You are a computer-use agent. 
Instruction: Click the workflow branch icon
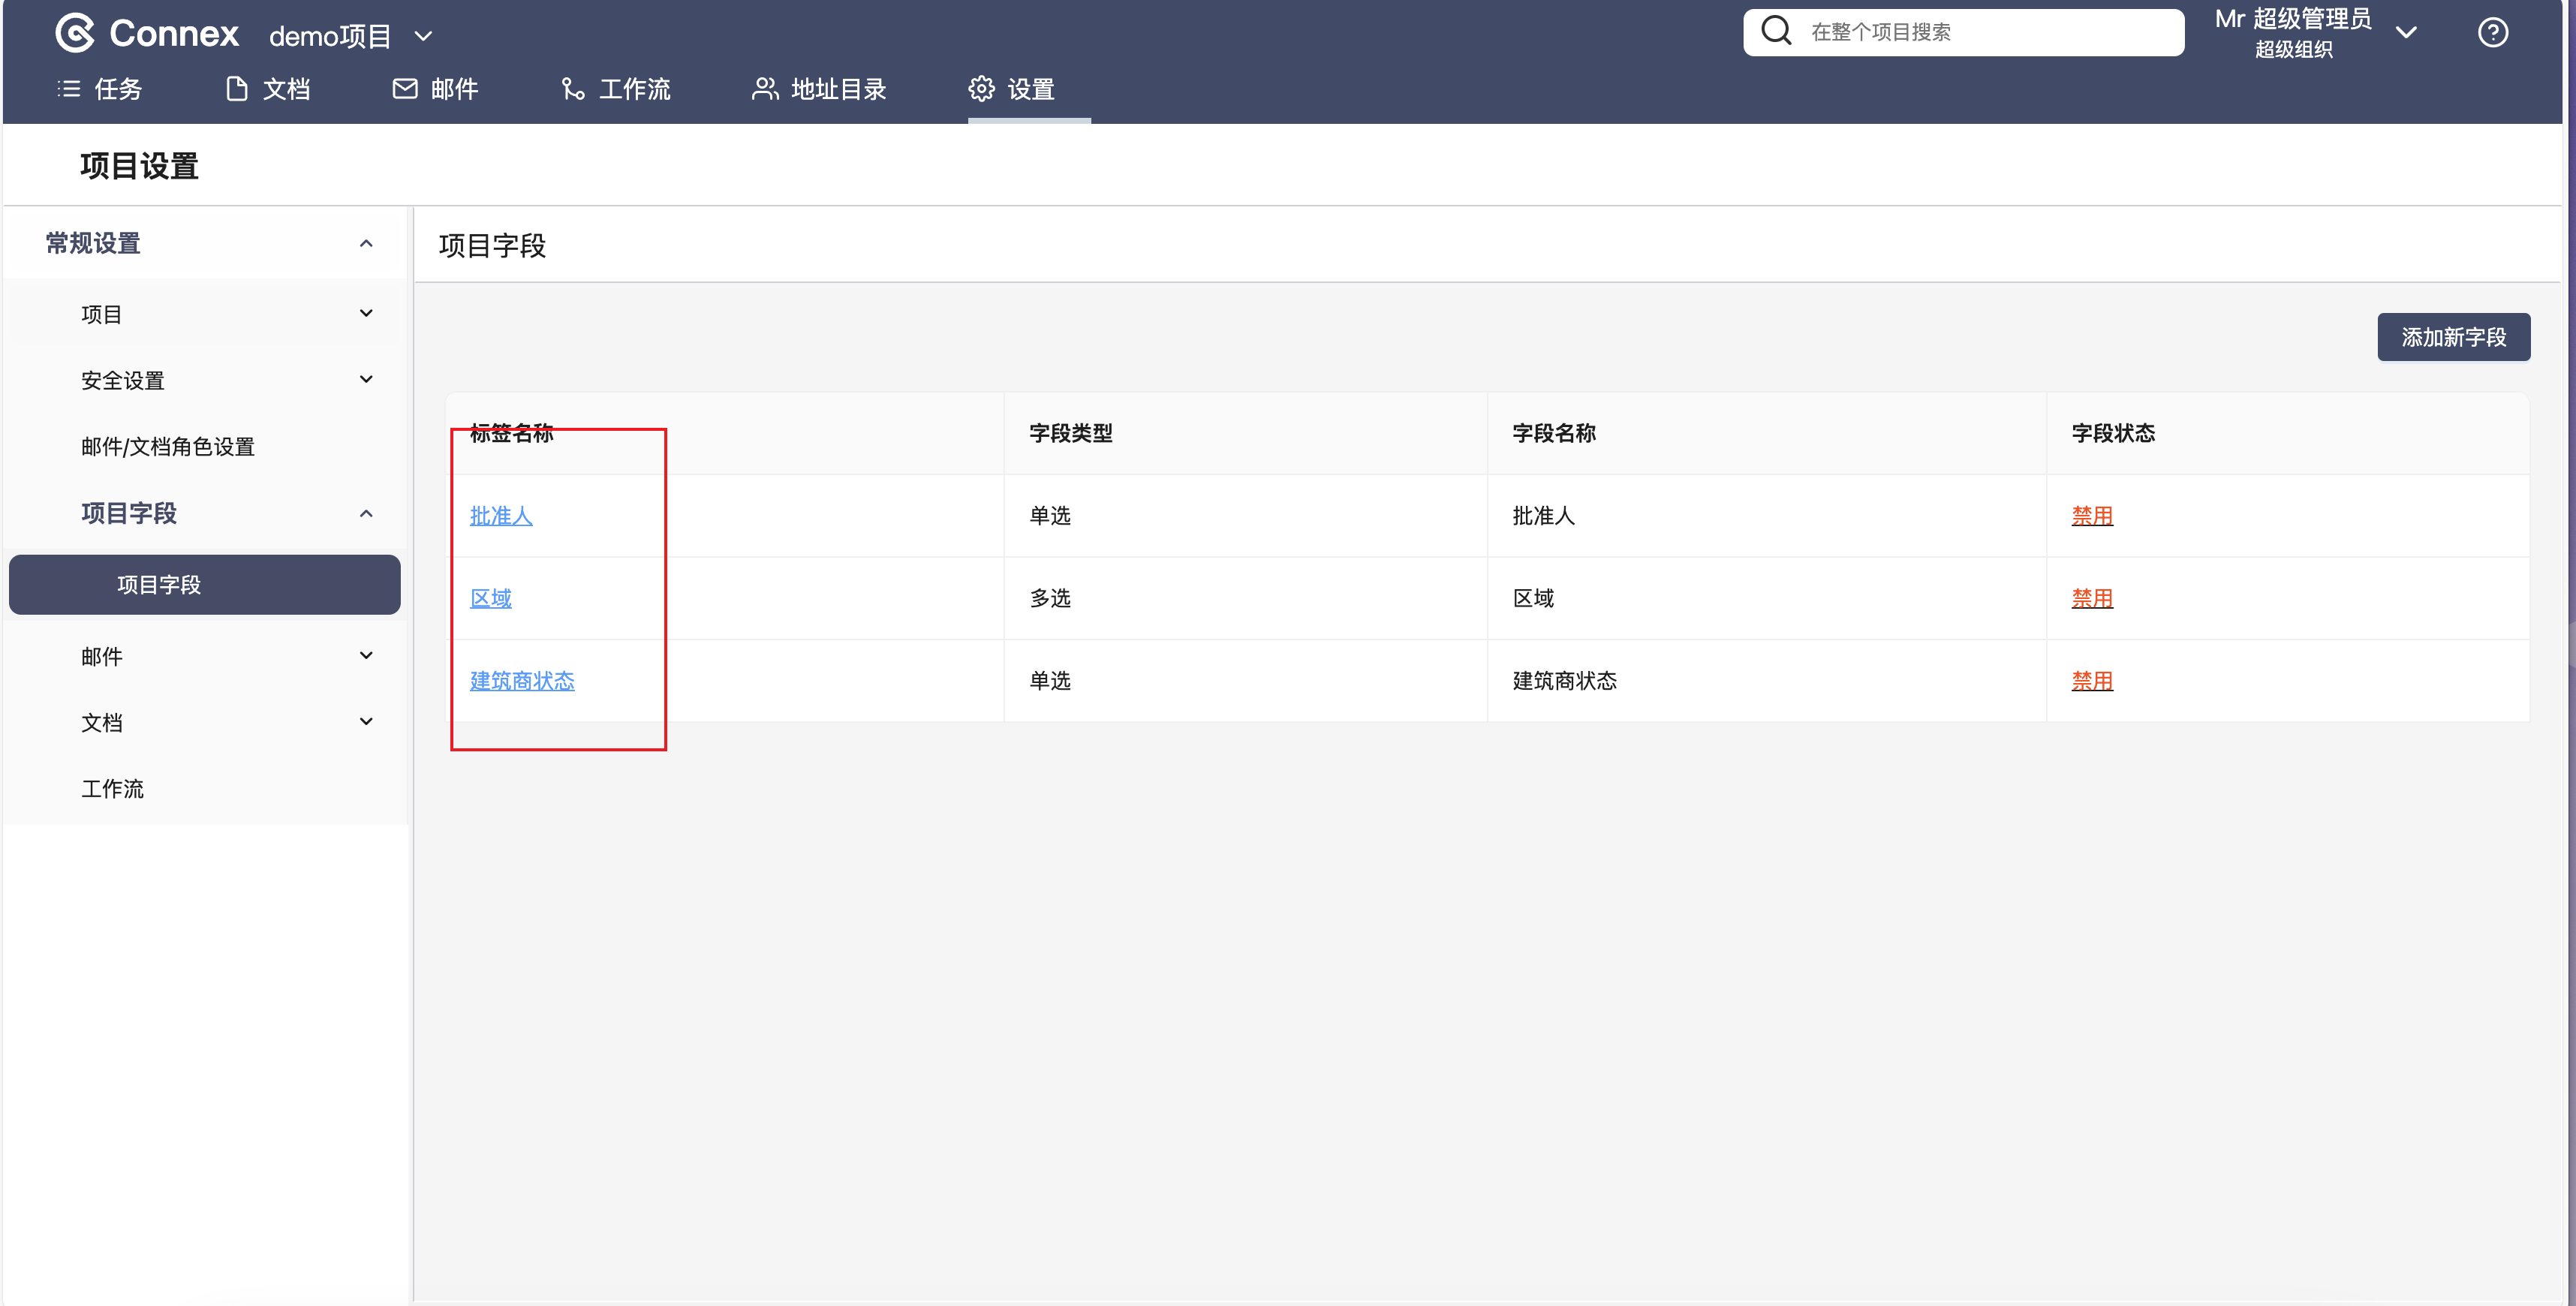coord(573,89)
